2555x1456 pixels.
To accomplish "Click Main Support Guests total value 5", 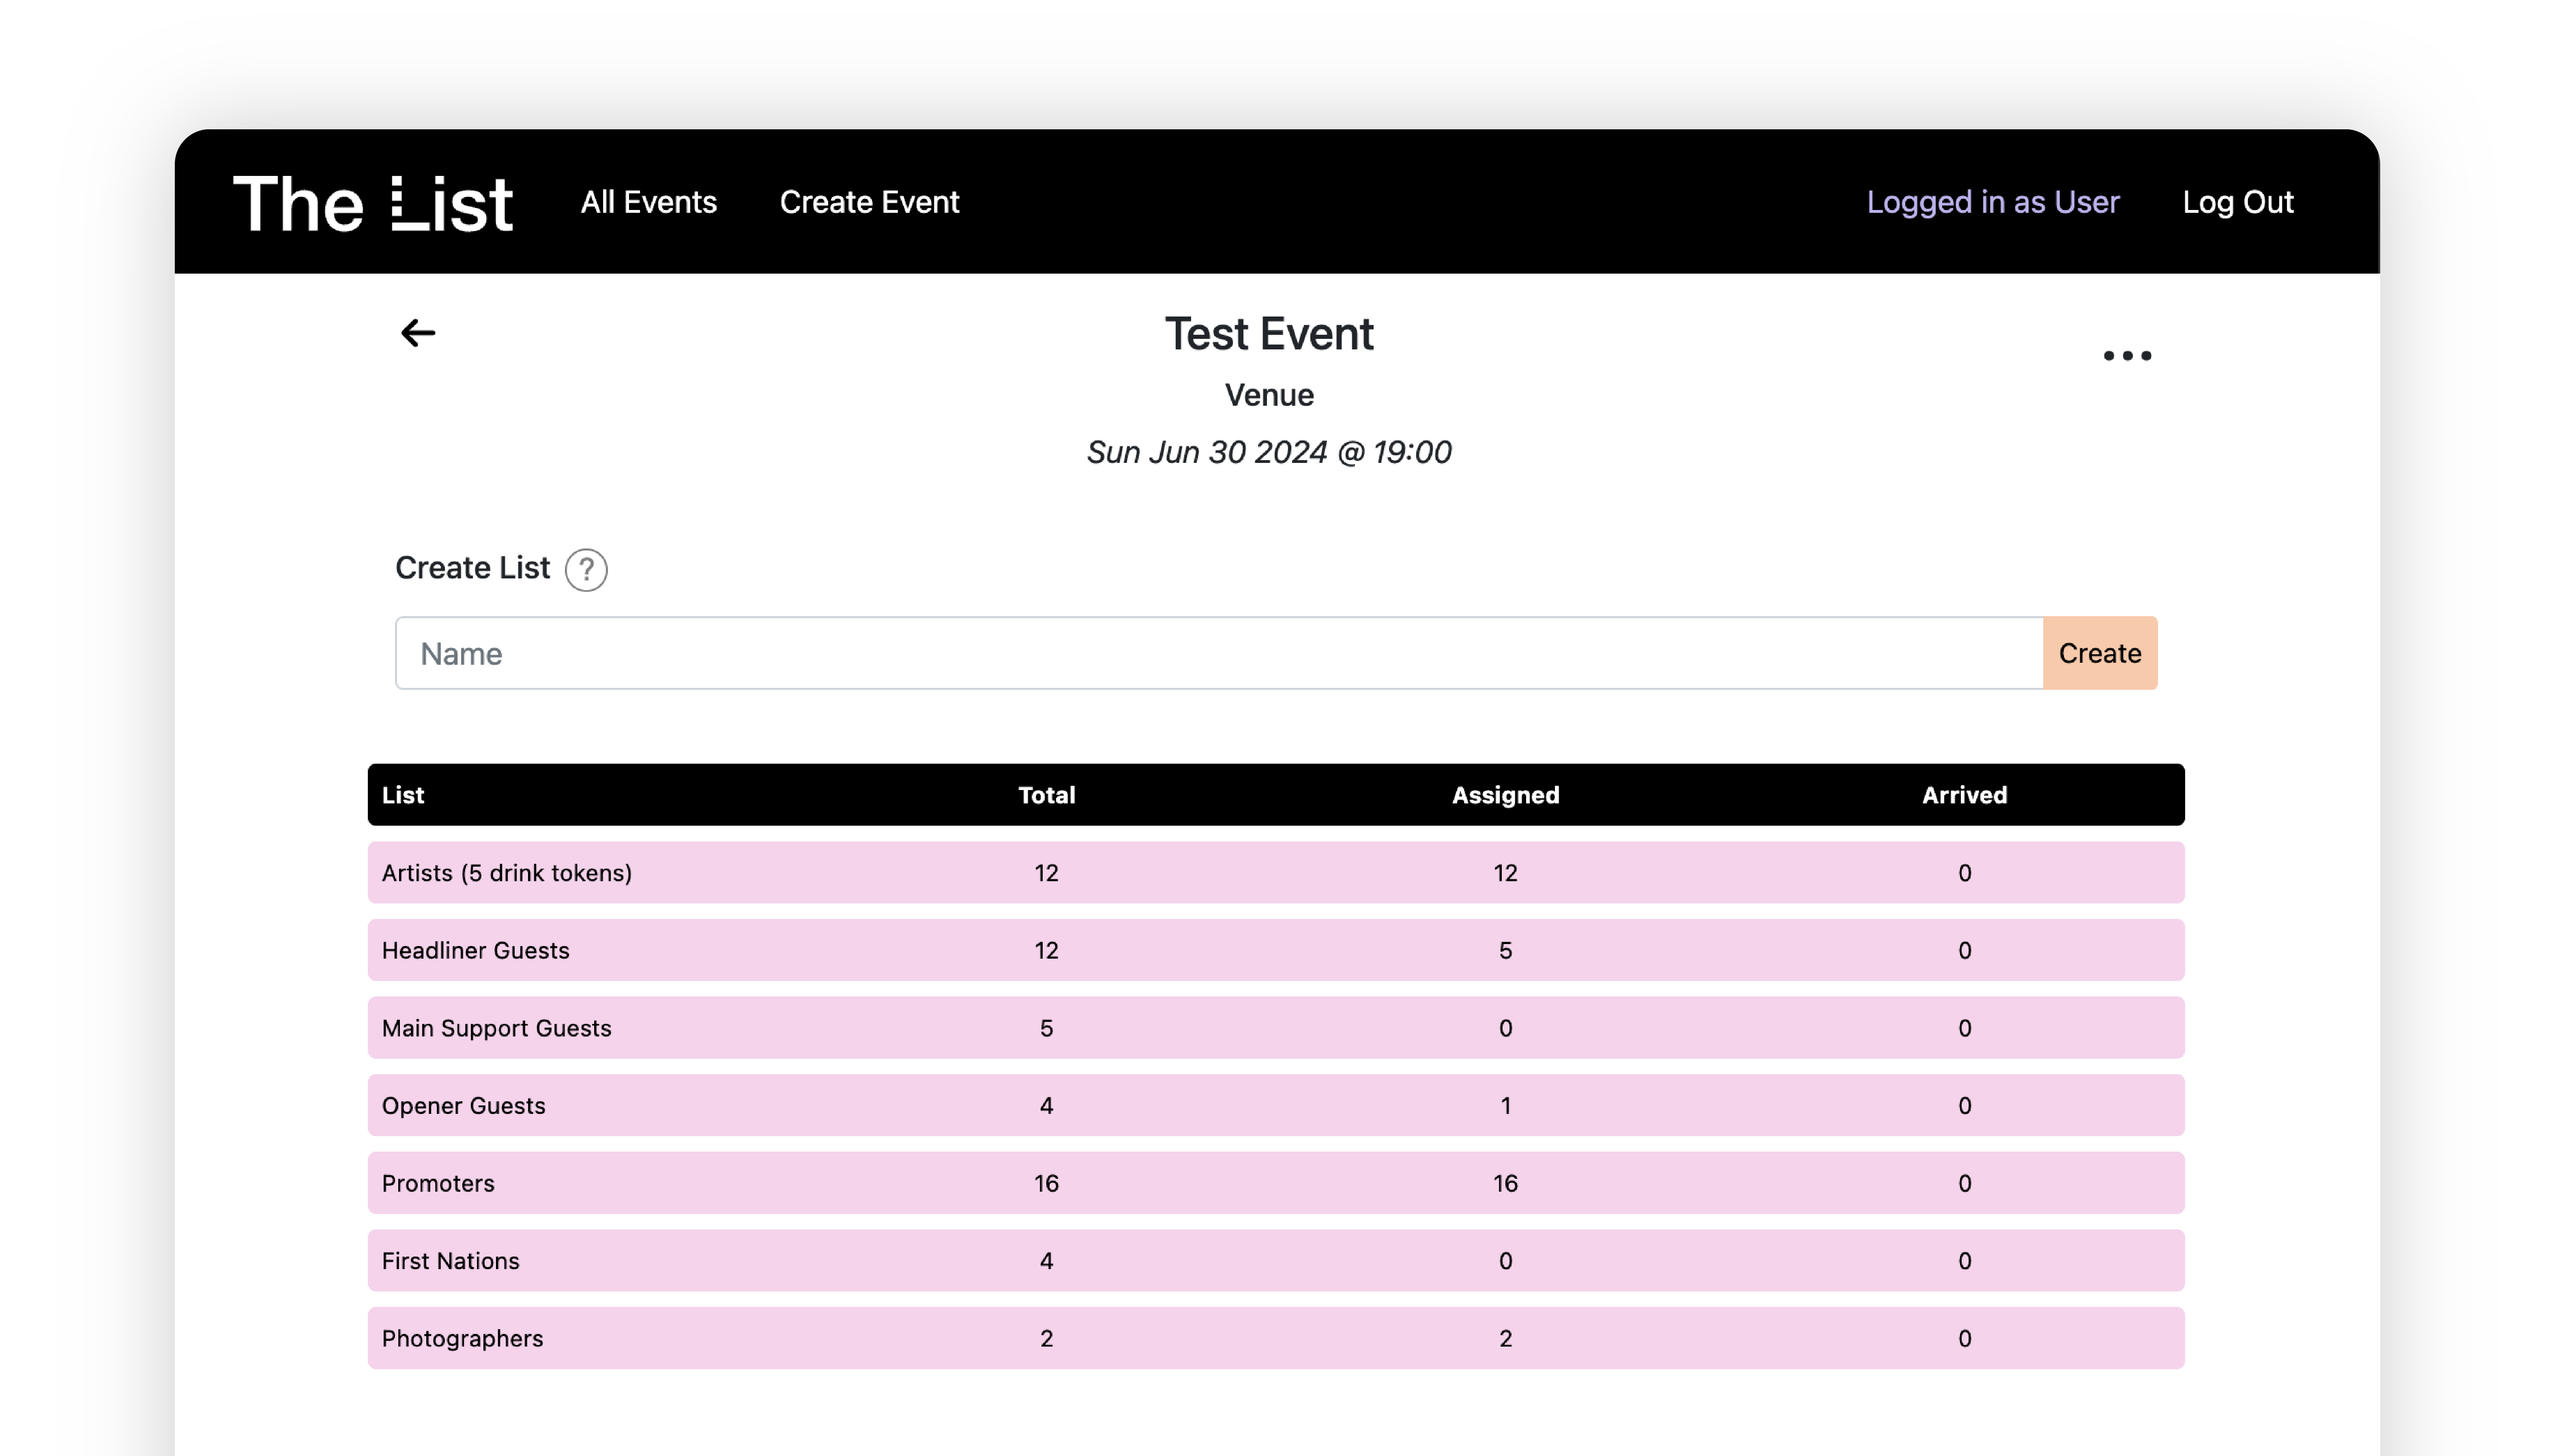I will 1046,1029.
